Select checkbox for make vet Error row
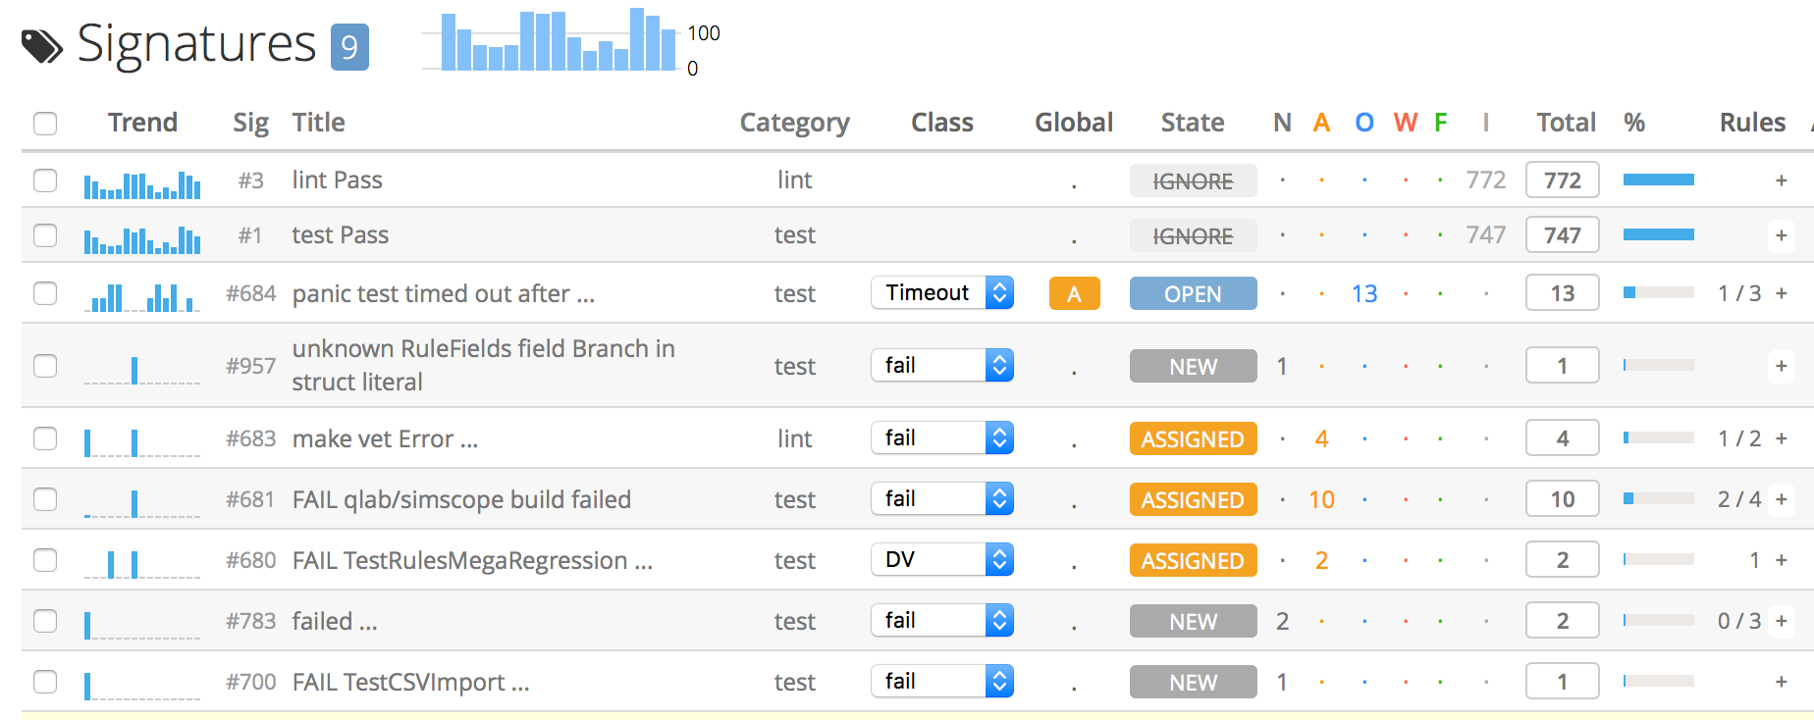 click(x=45, y=438)
